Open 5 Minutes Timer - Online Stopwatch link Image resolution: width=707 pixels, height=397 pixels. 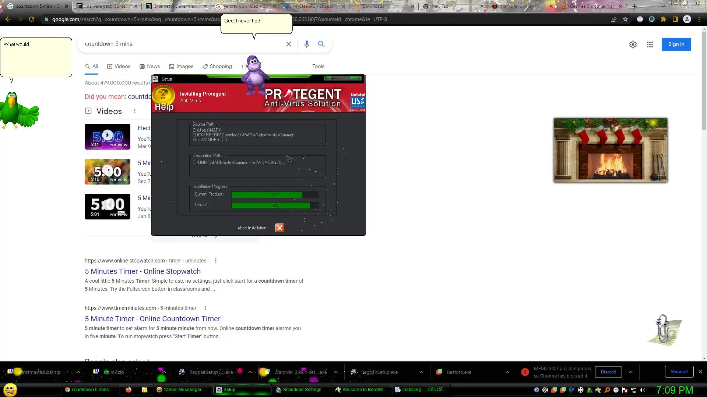click(143, 271)
